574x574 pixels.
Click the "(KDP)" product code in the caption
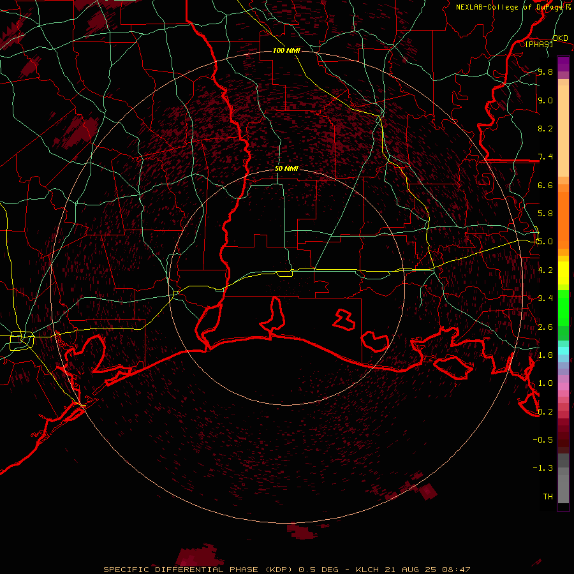[x=279, y=570]
